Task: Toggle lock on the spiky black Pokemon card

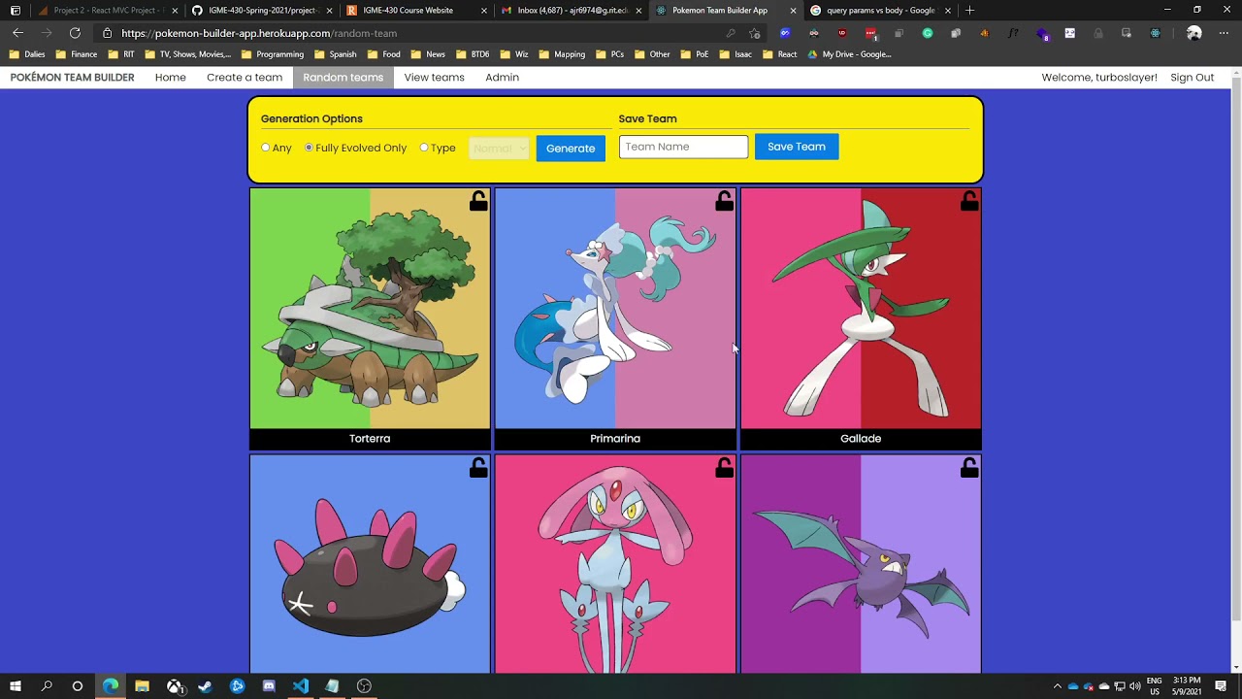Action: point(478,468)
